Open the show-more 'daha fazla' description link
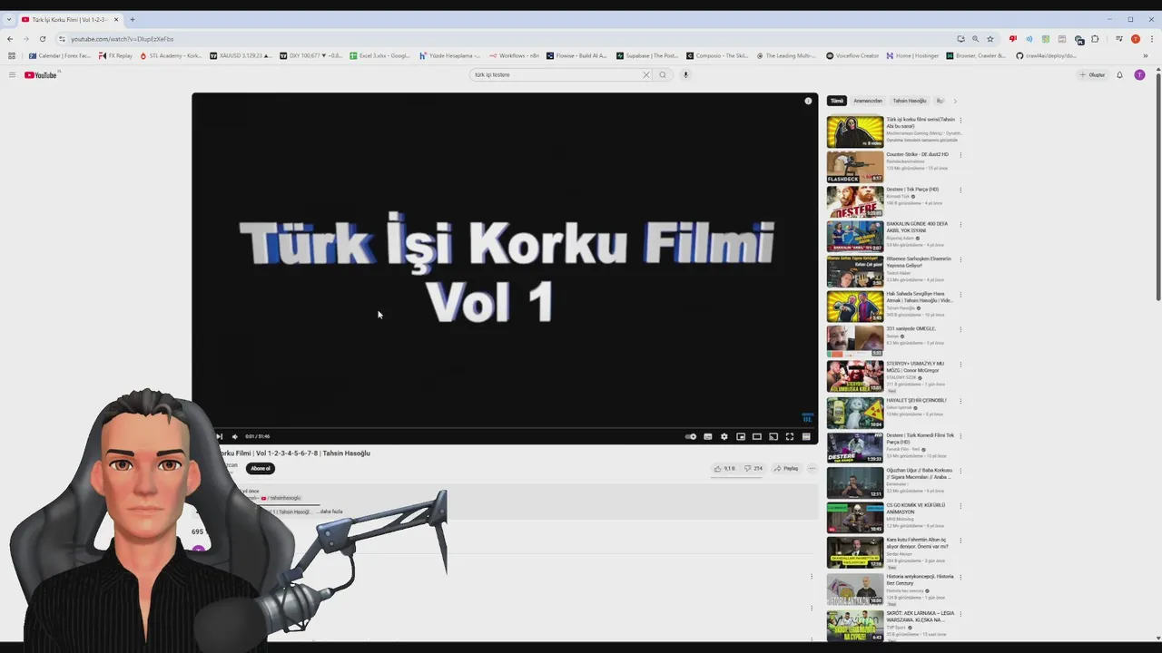This screenshot has height=653, width=1162. click(x=330, y=512)
